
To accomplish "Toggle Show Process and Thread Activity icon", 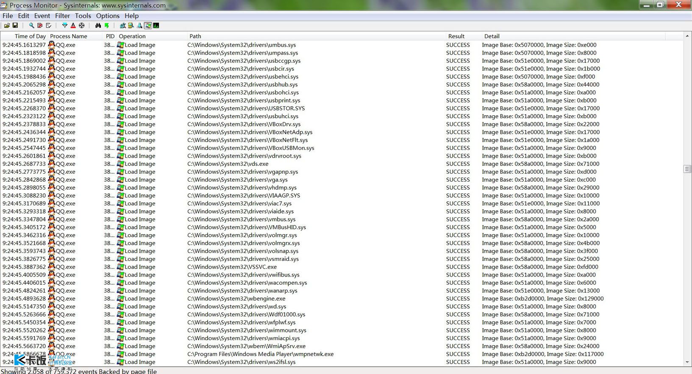I will [148, 25].
